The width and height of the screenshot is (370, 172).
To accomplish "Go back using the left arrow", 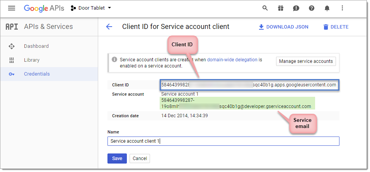I will (109, 27).
